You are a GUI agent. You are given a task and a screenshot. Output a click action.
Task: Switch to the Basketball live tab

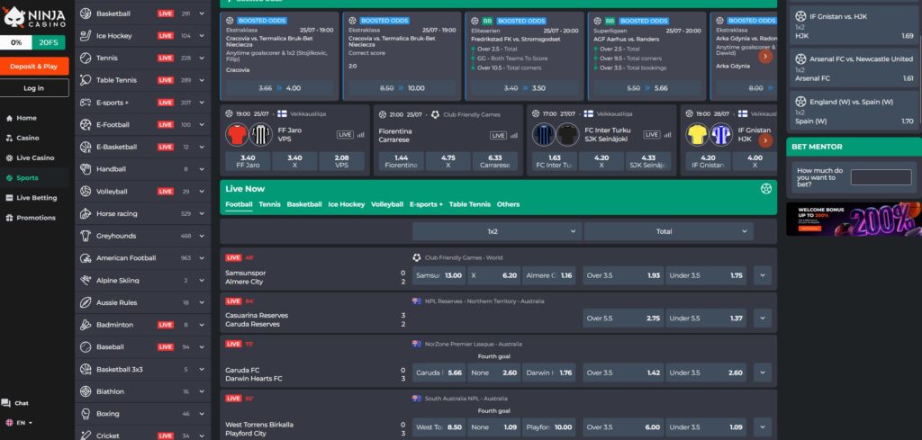(x=304, y=204)
